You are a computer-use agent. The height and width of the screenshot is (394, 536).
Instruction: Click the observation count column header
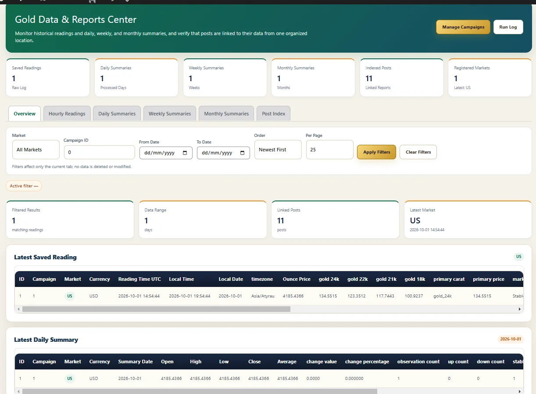click(x=418, y=362)
